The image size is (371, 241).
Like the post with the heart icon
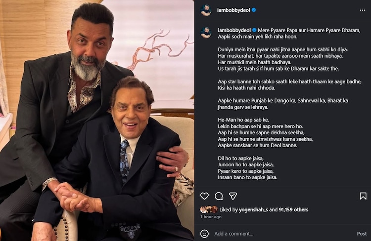click(204, 196)
